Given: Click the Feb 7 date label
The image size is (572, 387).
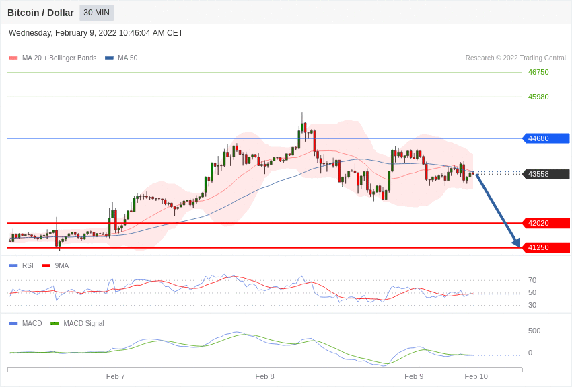Looking at the screenshot, I should [x=116, y=376].
